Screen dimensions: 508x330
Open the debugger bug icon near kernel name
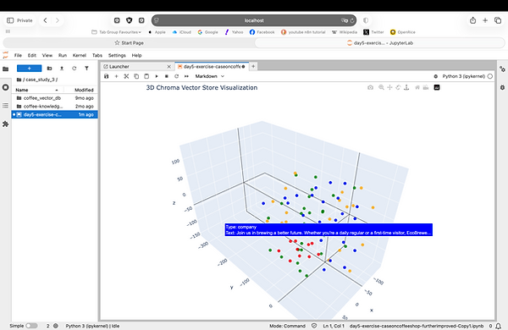(436, 76)
